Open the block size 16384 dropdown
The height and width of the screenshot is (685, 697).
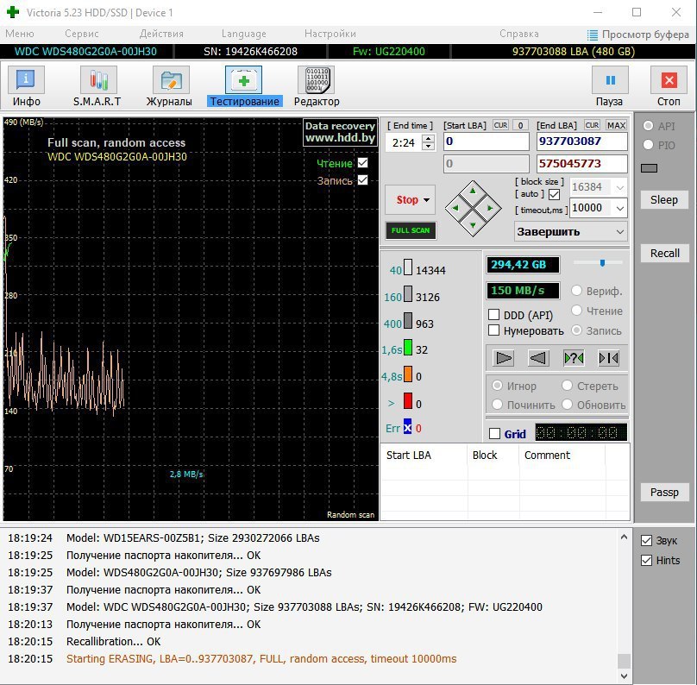619,187
